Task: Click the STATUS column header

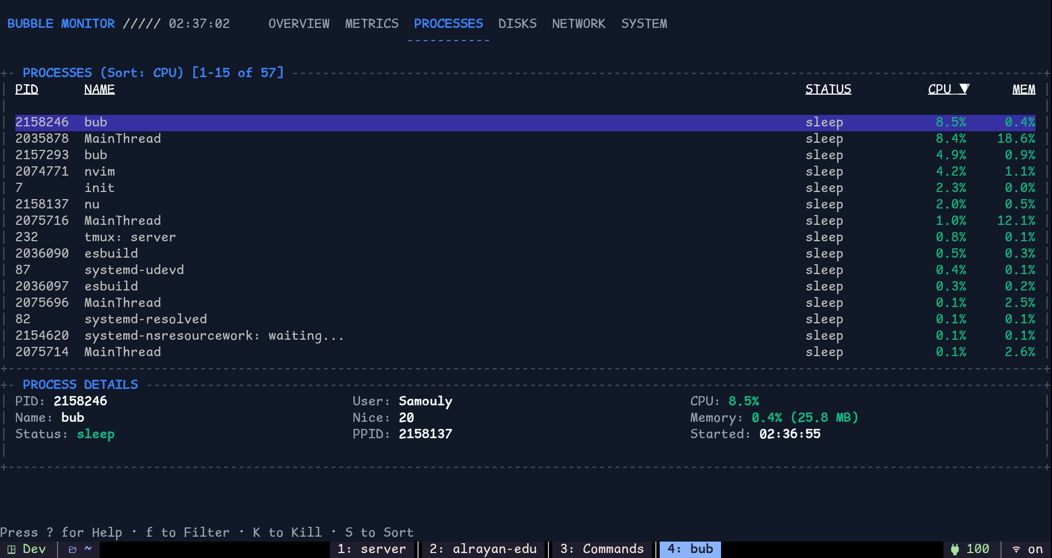Action: click(x=828, y=89)
